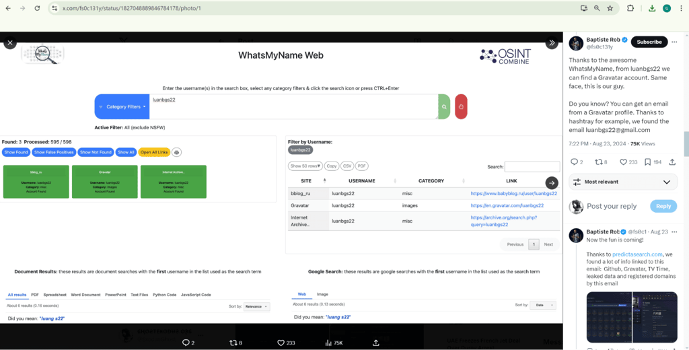This screenshot has width=689, height=350.
Task: Click the luanbgs22 username filter chip
Action: [x=301, y=150]
